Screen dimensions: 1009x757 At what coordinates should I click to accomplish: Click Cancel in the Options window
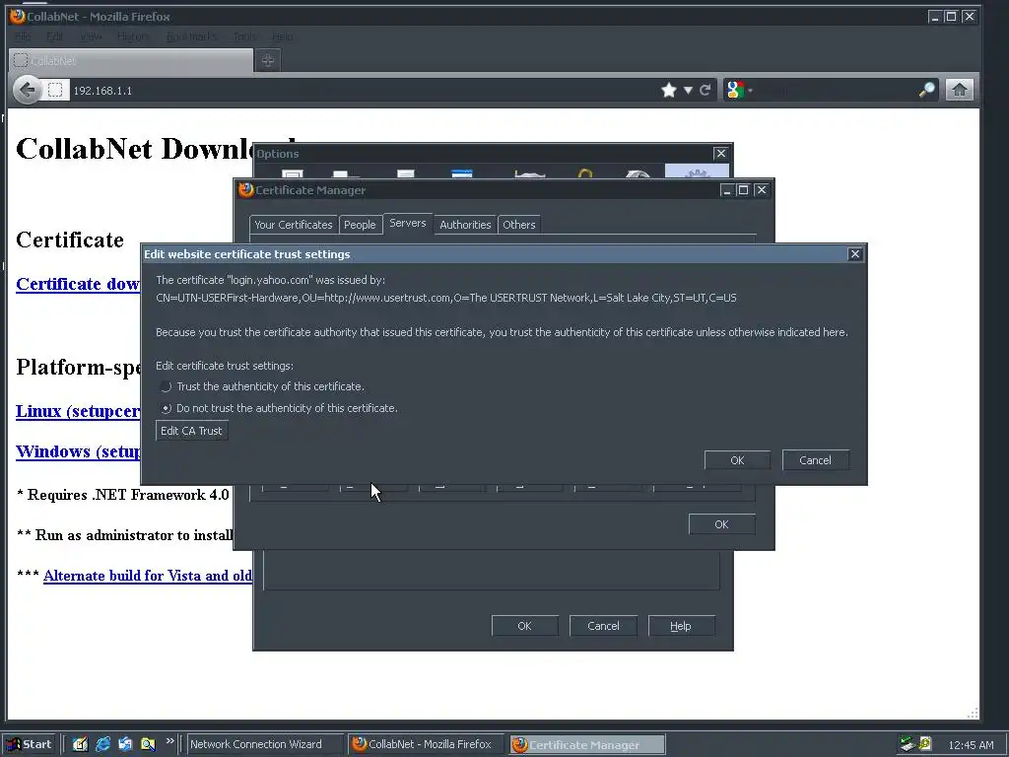coord(603,626)
